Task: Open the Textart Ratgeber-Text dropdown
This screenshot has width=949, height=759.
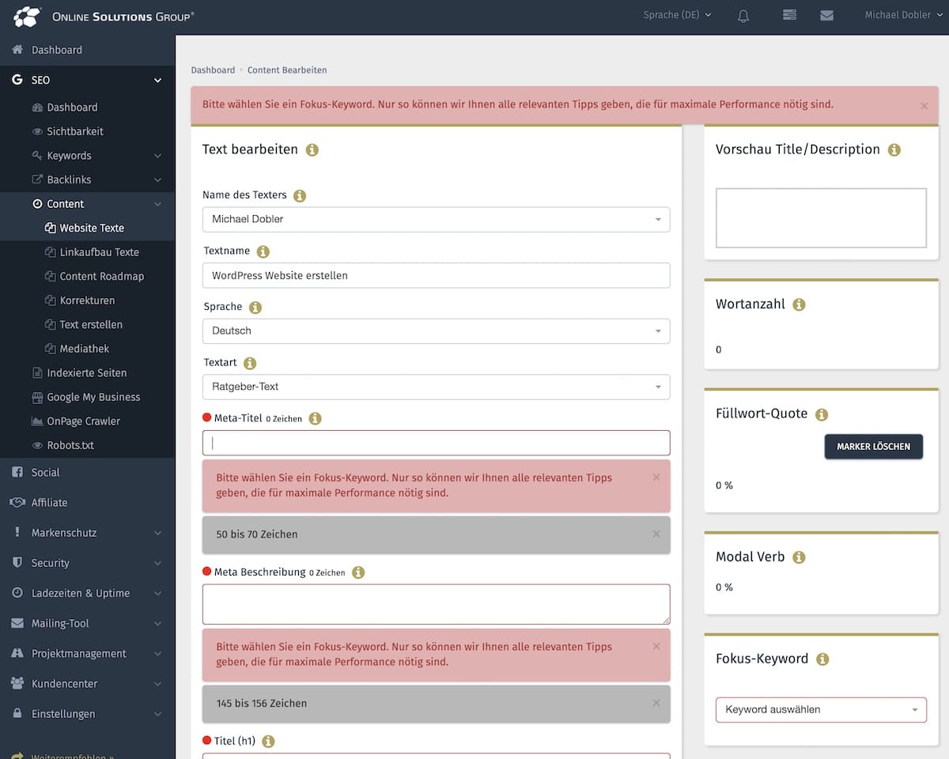Action: click(436, 387)
